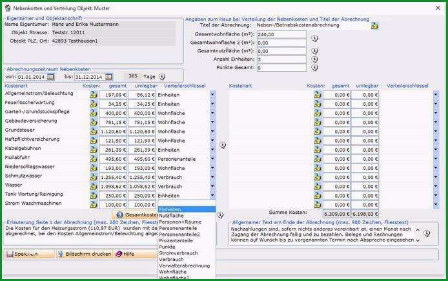The height and width of the screenshot is (281, 448).
Task: Expand Verteilerschlüssel dropdown for Müllabfuhr
Action: [x=212, y=159]
